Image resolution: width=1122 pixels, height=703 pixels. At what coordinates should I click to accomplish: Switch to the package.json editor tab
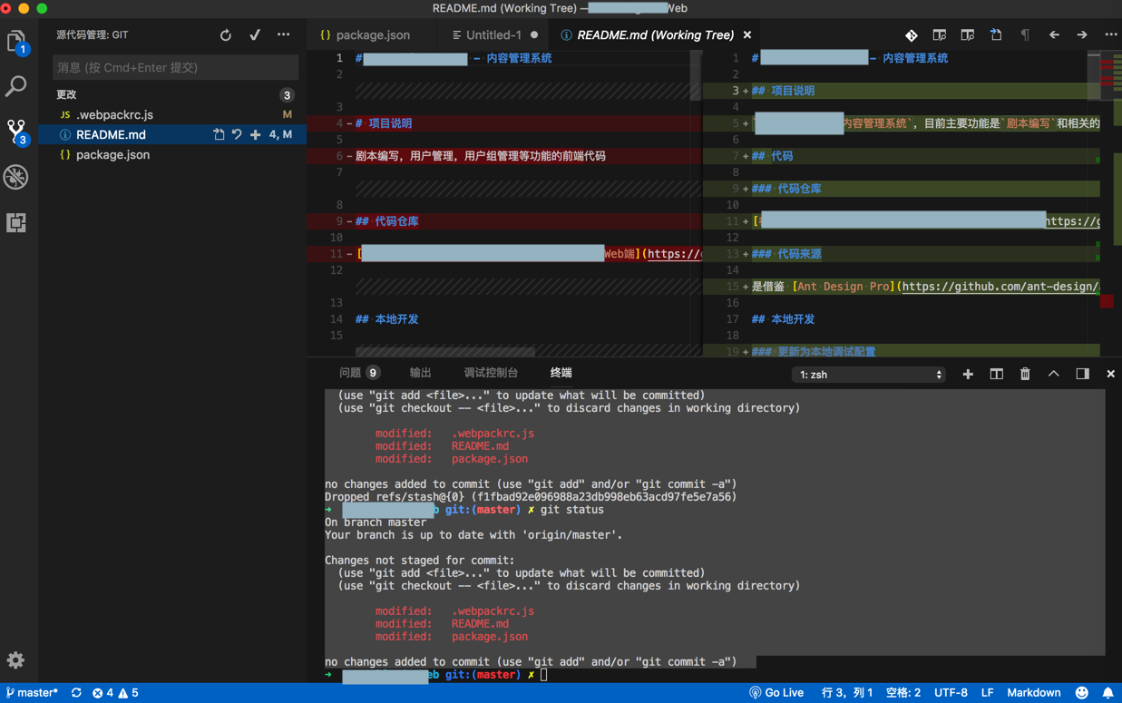tap(372, 34)
